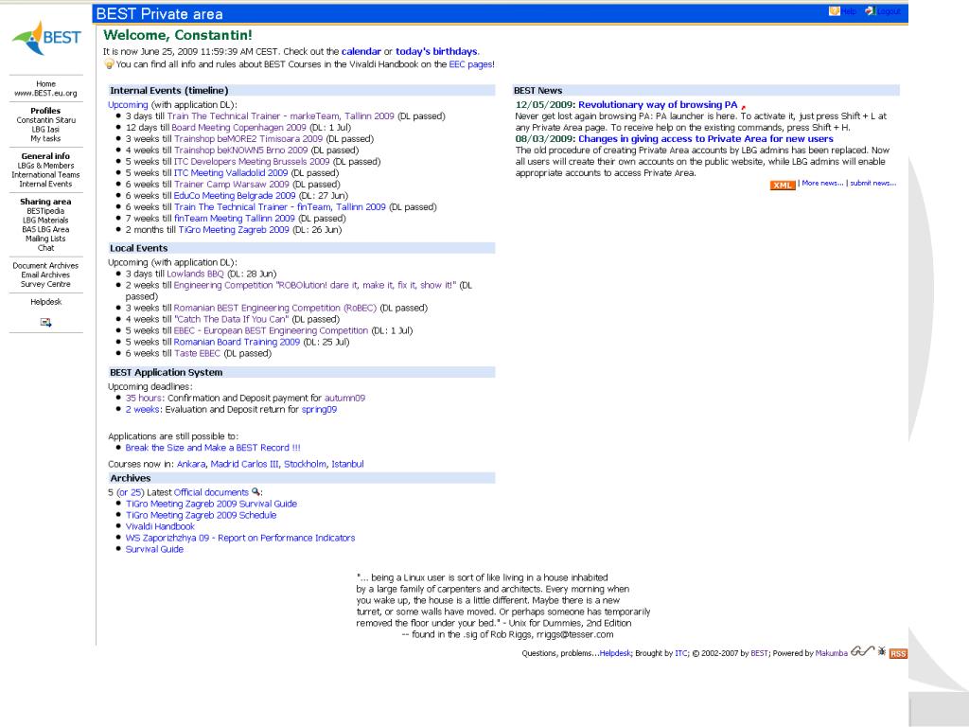969x727 pixels.
Task: Open Vivaldi Handbook document
Action: click(x=160, y=526)
